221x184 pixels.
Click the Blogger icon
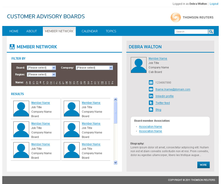[x=151, y=110]
